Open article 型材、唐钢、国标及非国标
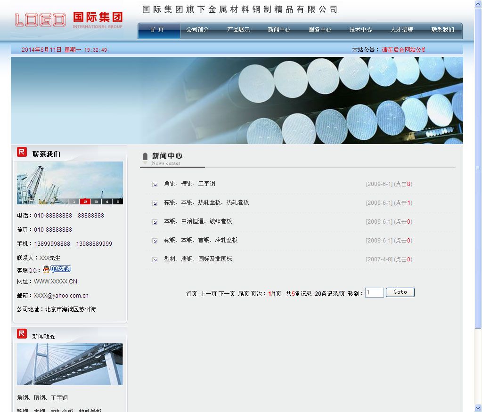The image size is (482, 412). 198,259
